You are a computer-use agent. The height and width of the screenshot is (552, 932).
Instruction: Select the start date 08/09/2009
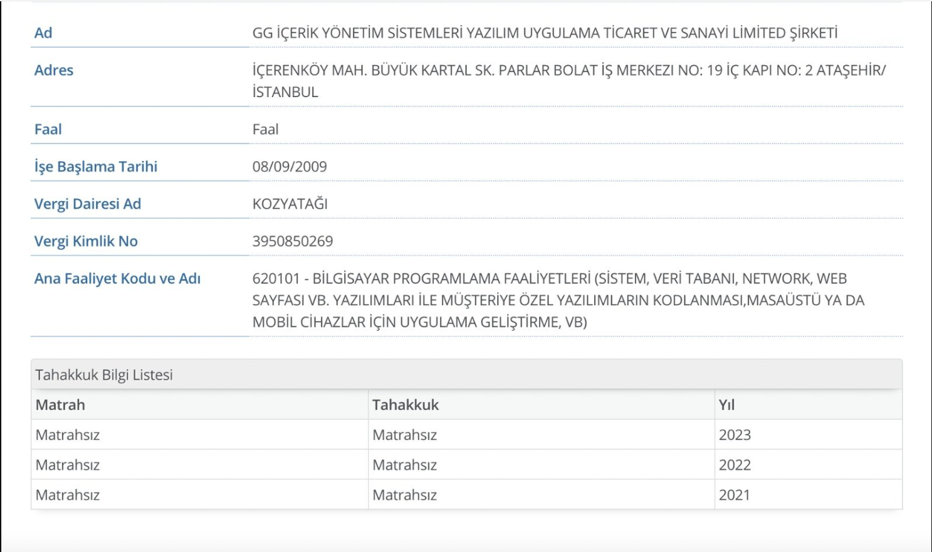pyautogui.click(x=290, y=167)
